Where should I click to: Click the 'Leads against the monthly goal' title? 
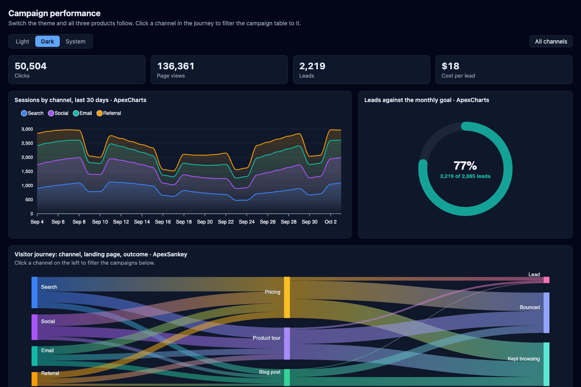[427, 100]
